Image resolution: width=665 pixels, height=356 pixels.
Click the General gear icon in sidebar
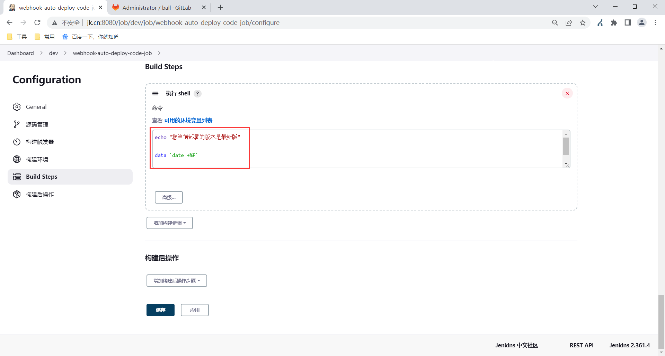click(17, 107)
